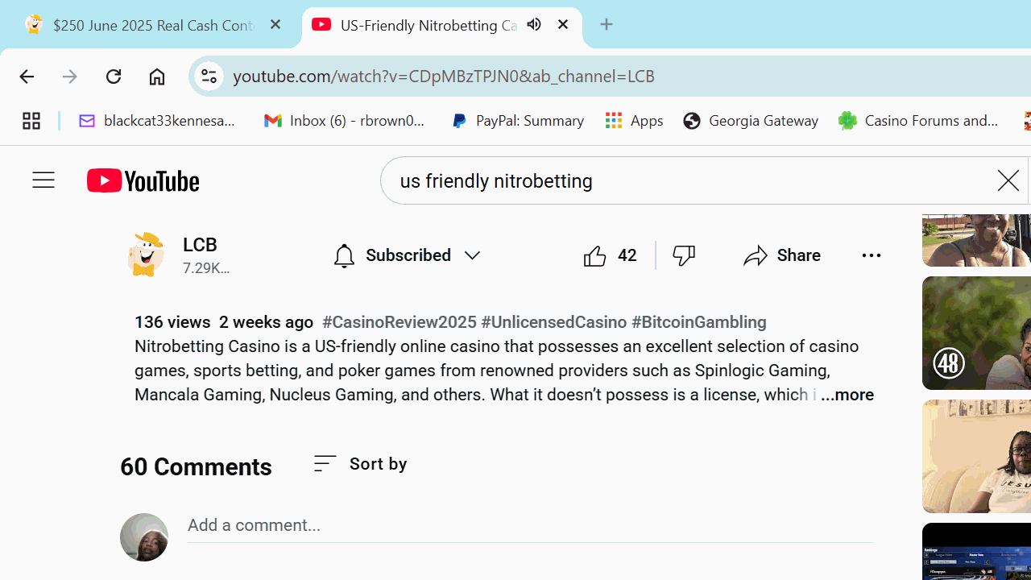The image size is (1031, 580).
Task: Open the PayPal: Summary bookmark
Action: [x=518, y=121]
